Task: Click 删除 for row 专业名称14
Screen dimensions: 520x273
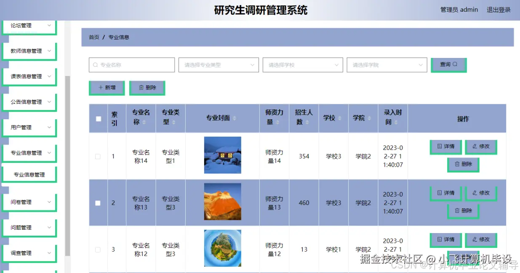Action: coord(463,164)
